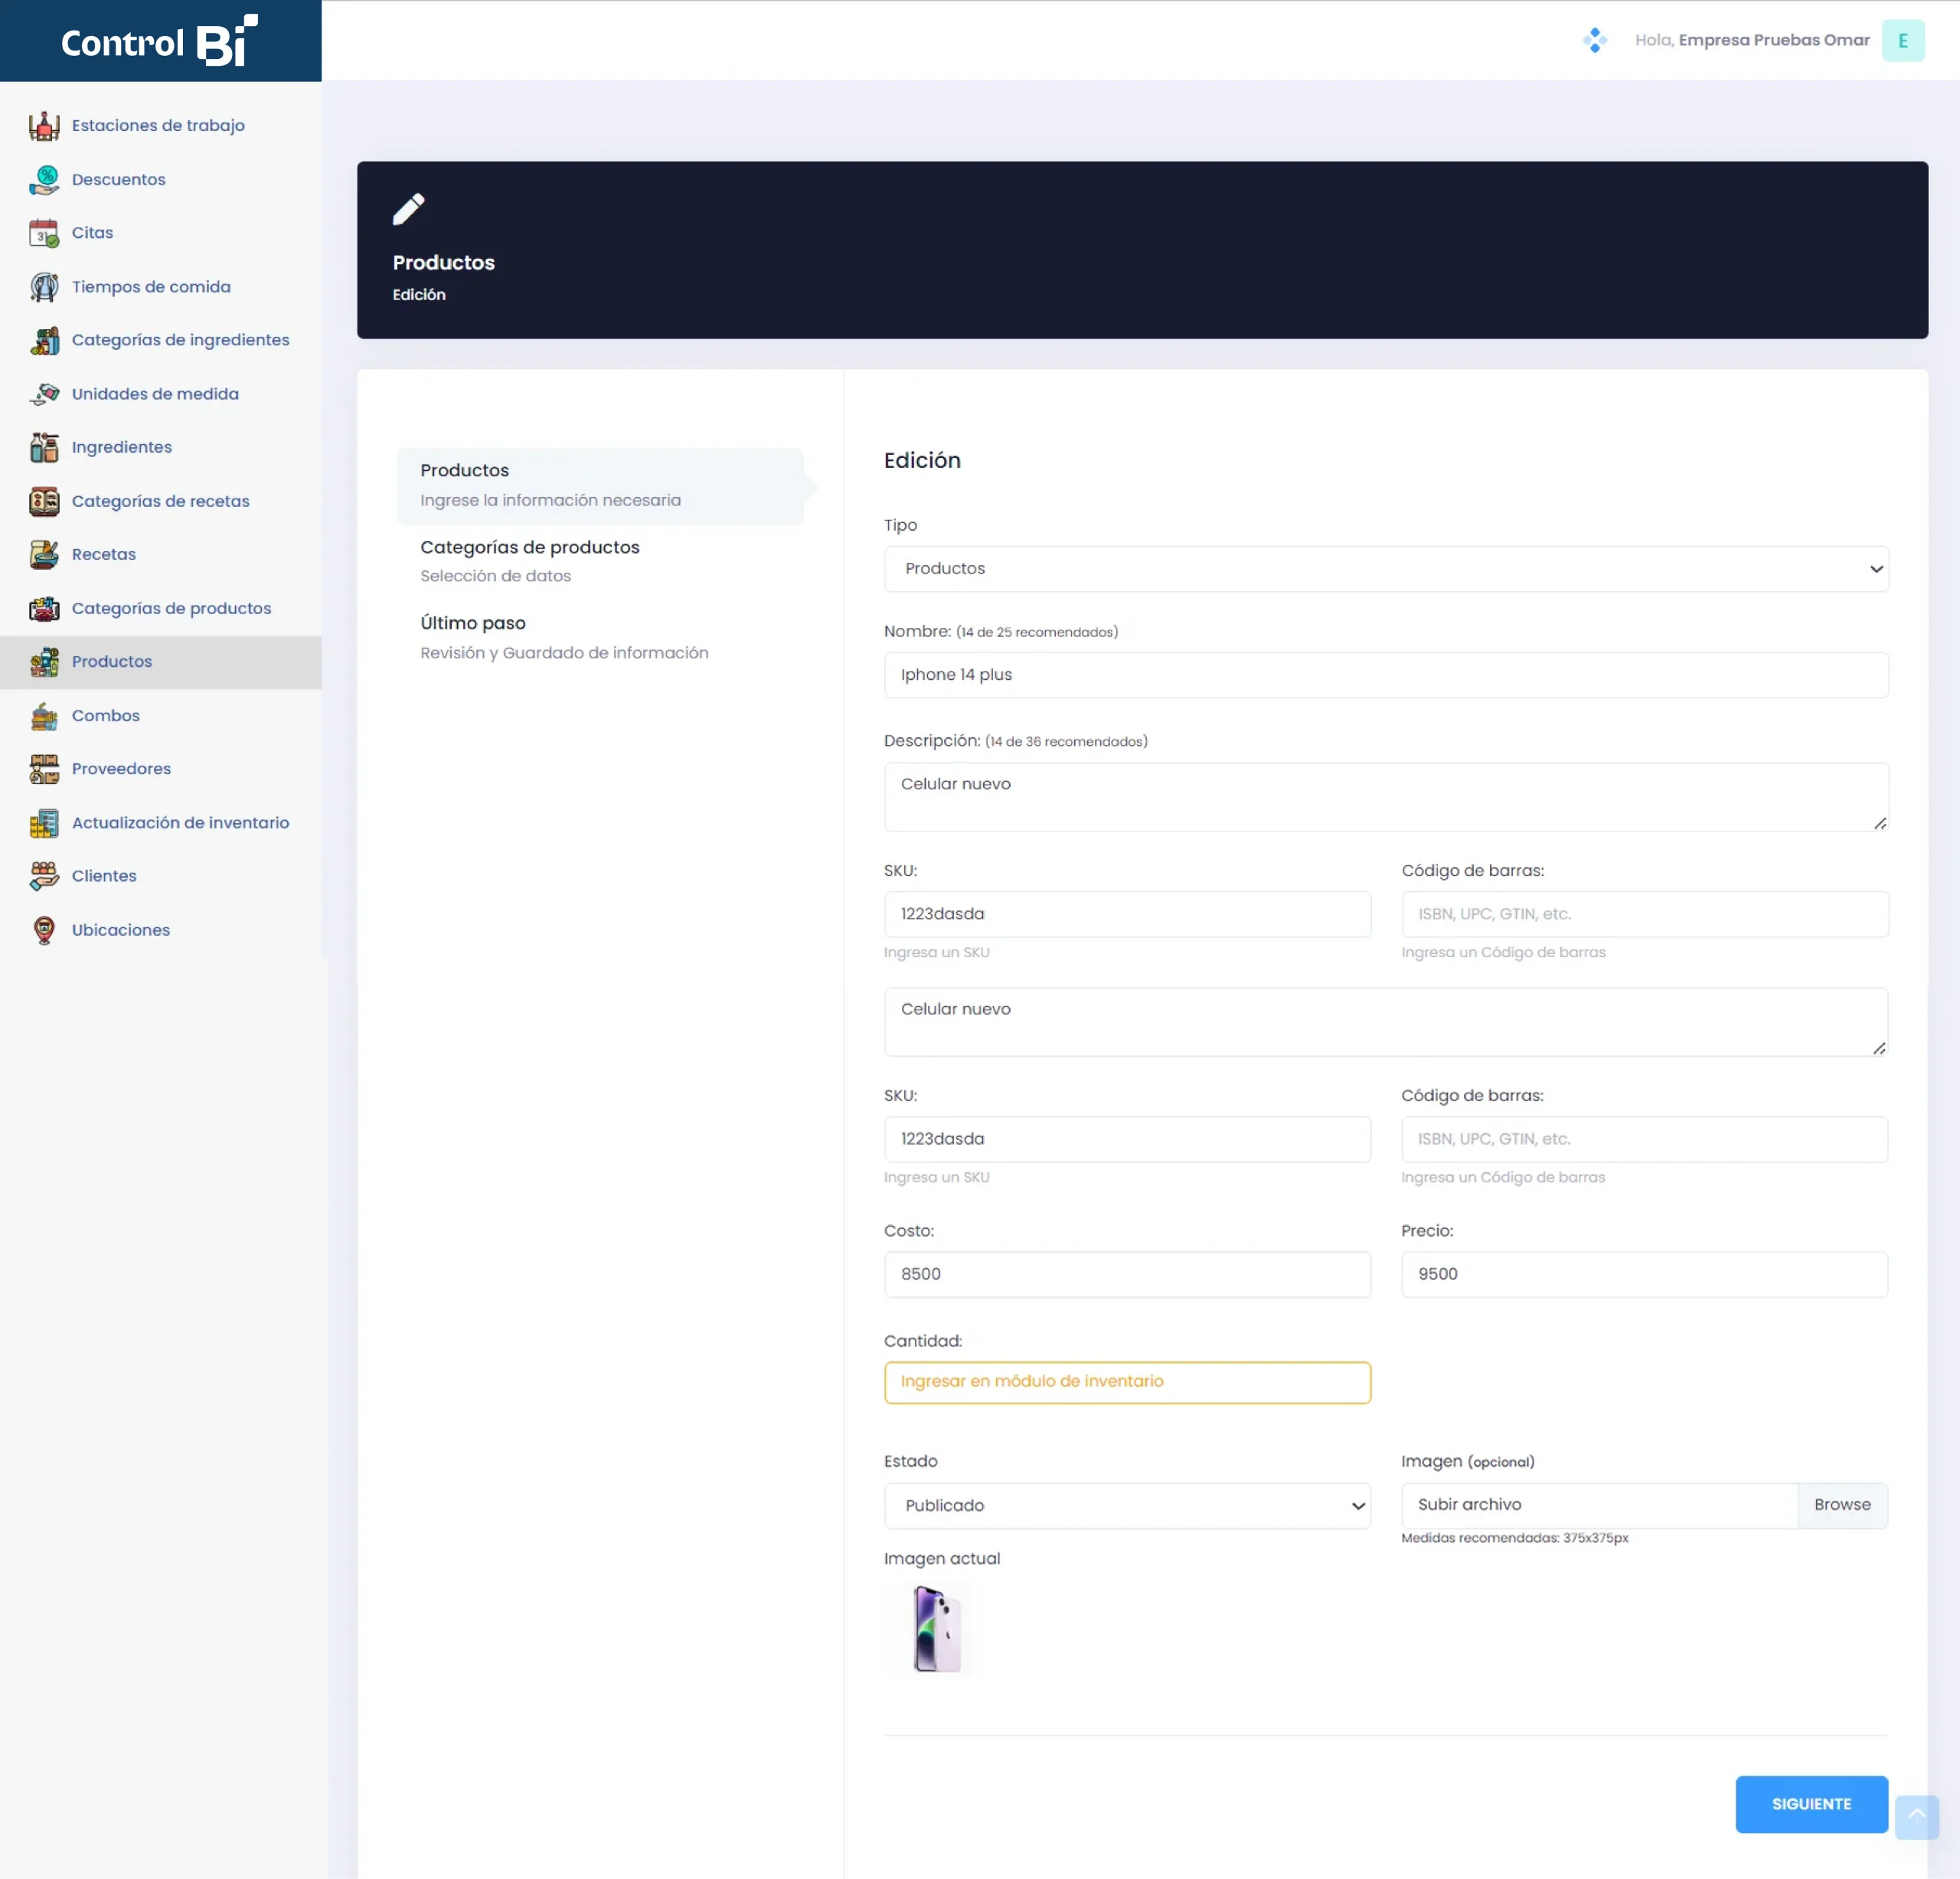Click the Control Bi logo
The width and height of the screenshot is (1960, 1879).
click(x=160, y=41)
